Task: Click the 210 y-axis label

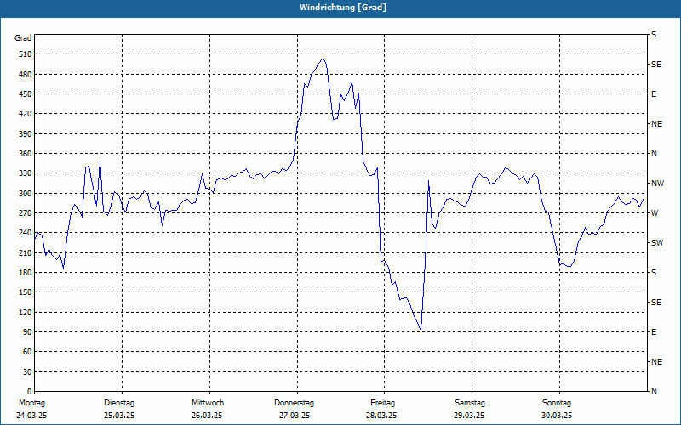Action: click(26, 252)
